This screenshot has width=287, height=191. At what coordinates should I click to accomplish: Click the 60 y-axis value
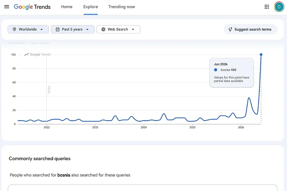click(x=14, y=82)
